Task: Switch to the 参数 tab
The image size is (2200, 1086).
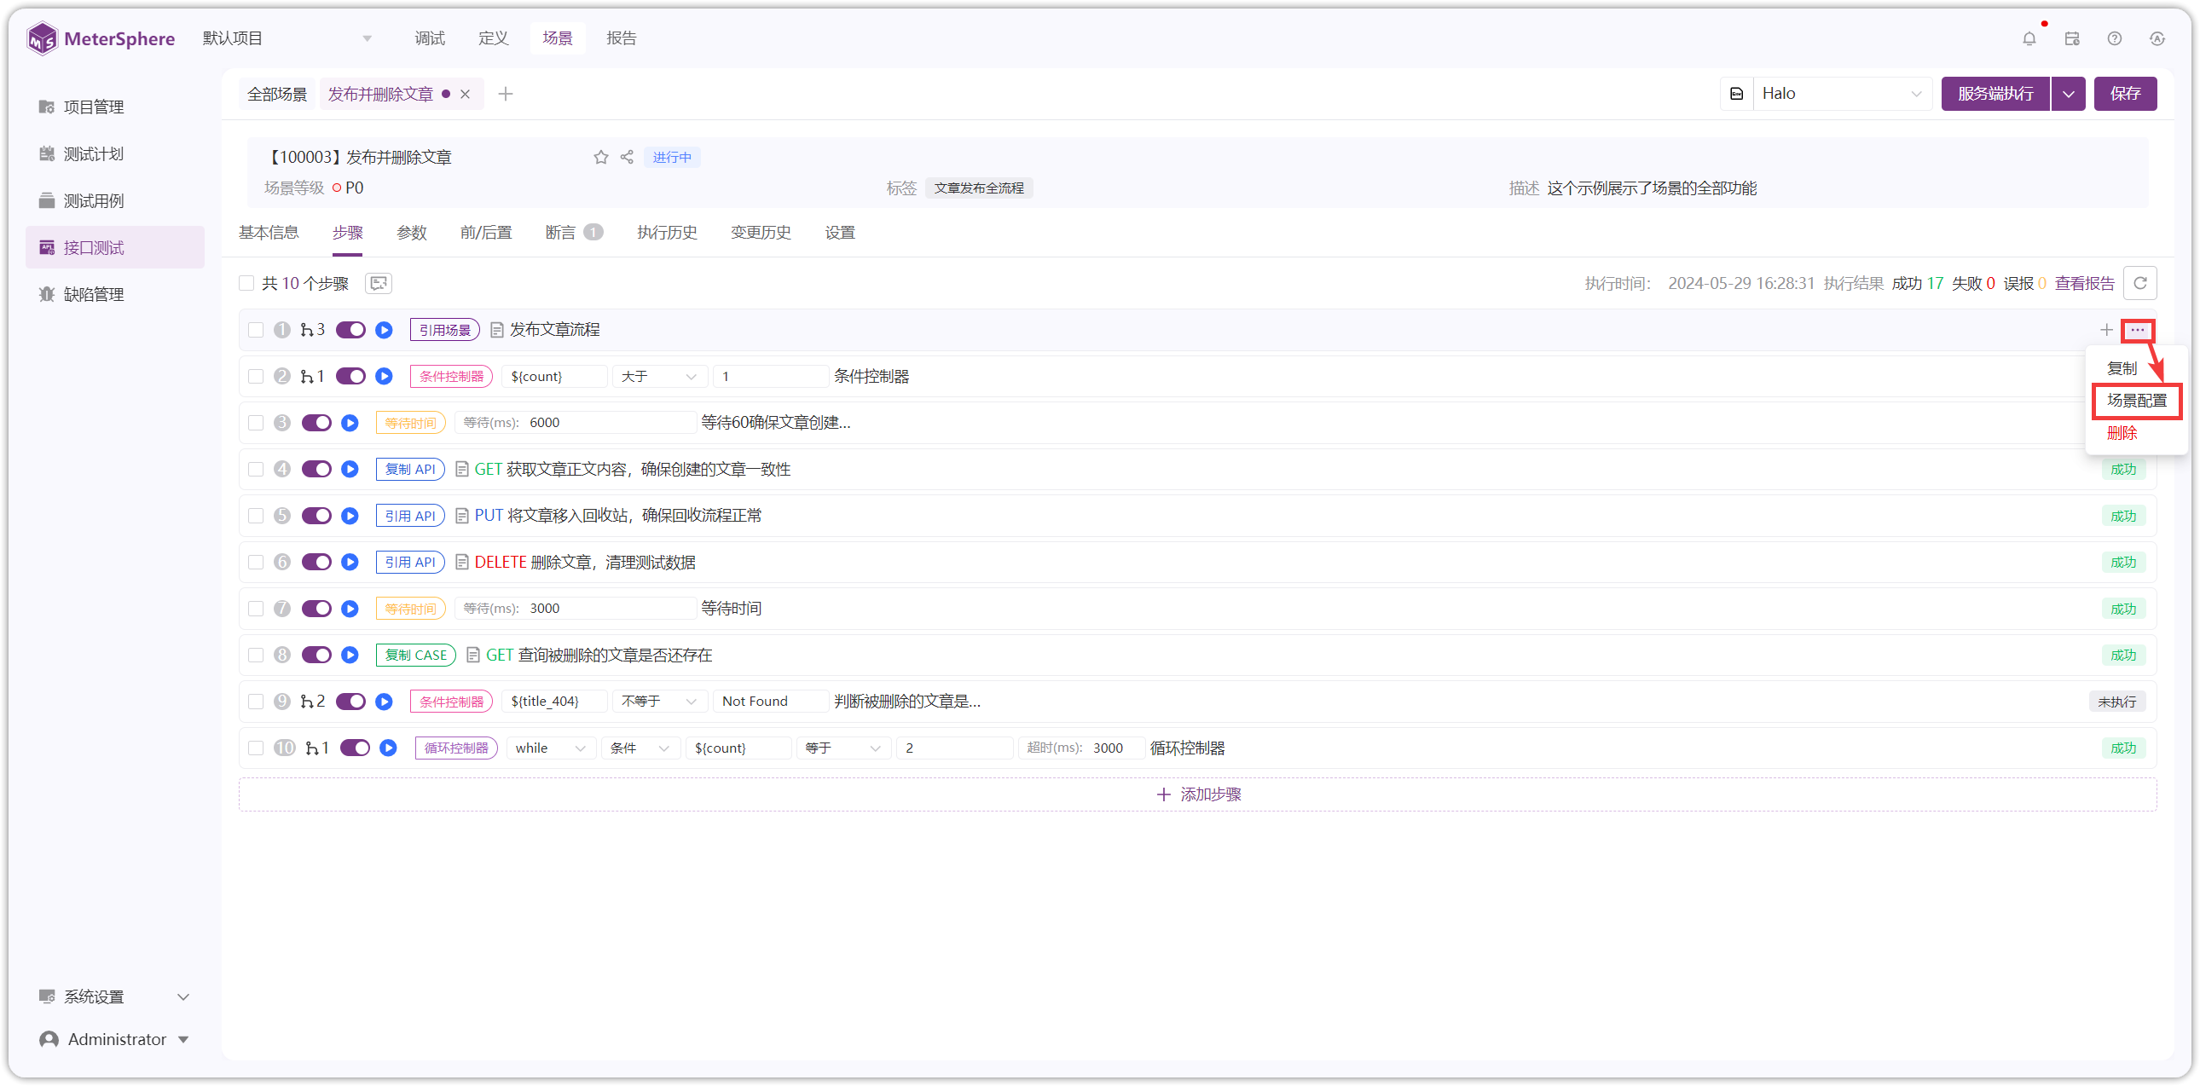Action: (x=412, y=232)
